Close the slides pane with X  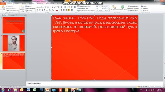click(x=25, y=15)
